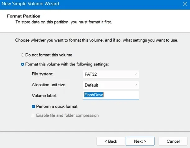Close the wizard with the X icon

pyautogui.click(x=185, y=4)
